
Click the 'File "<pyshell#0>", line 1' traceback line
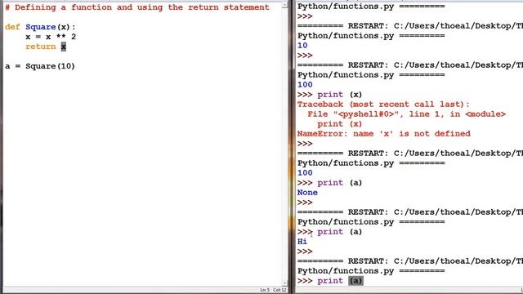pyautogui.click(x=406, y=114)
